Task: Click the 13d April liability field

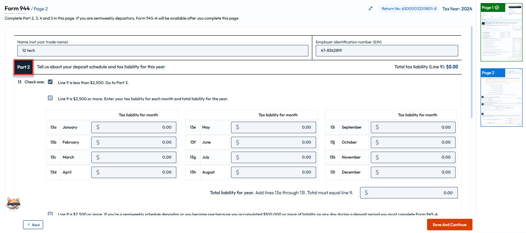Action: [134, 172]
